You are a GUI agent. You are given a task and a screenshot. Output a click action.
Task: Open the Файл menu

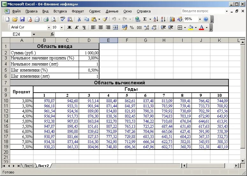16,11
